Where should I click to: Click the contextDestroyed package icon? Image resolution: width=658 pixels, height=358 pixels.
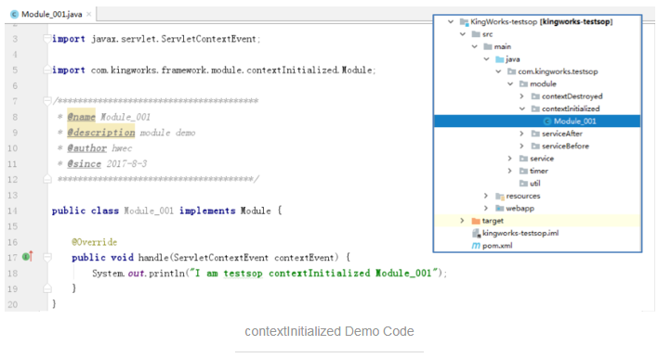[535, 96]
